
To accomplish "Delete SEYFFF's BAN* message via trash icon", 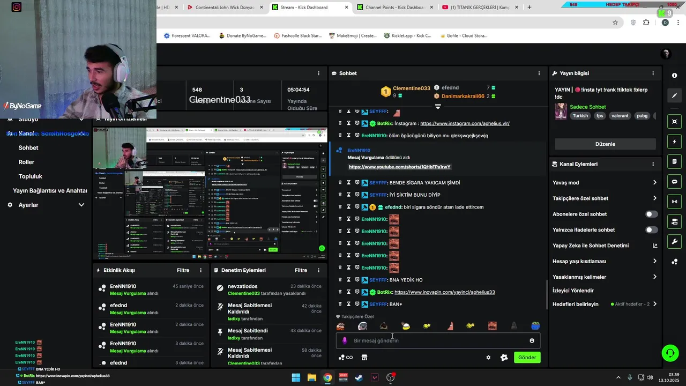I will point(340,304).
